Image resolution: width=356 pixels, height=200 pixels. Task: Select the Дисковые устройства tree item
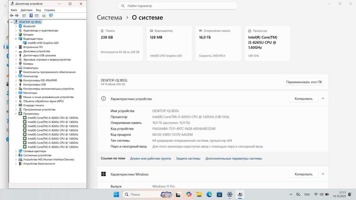pyautogui.click(x=37, y=51)
